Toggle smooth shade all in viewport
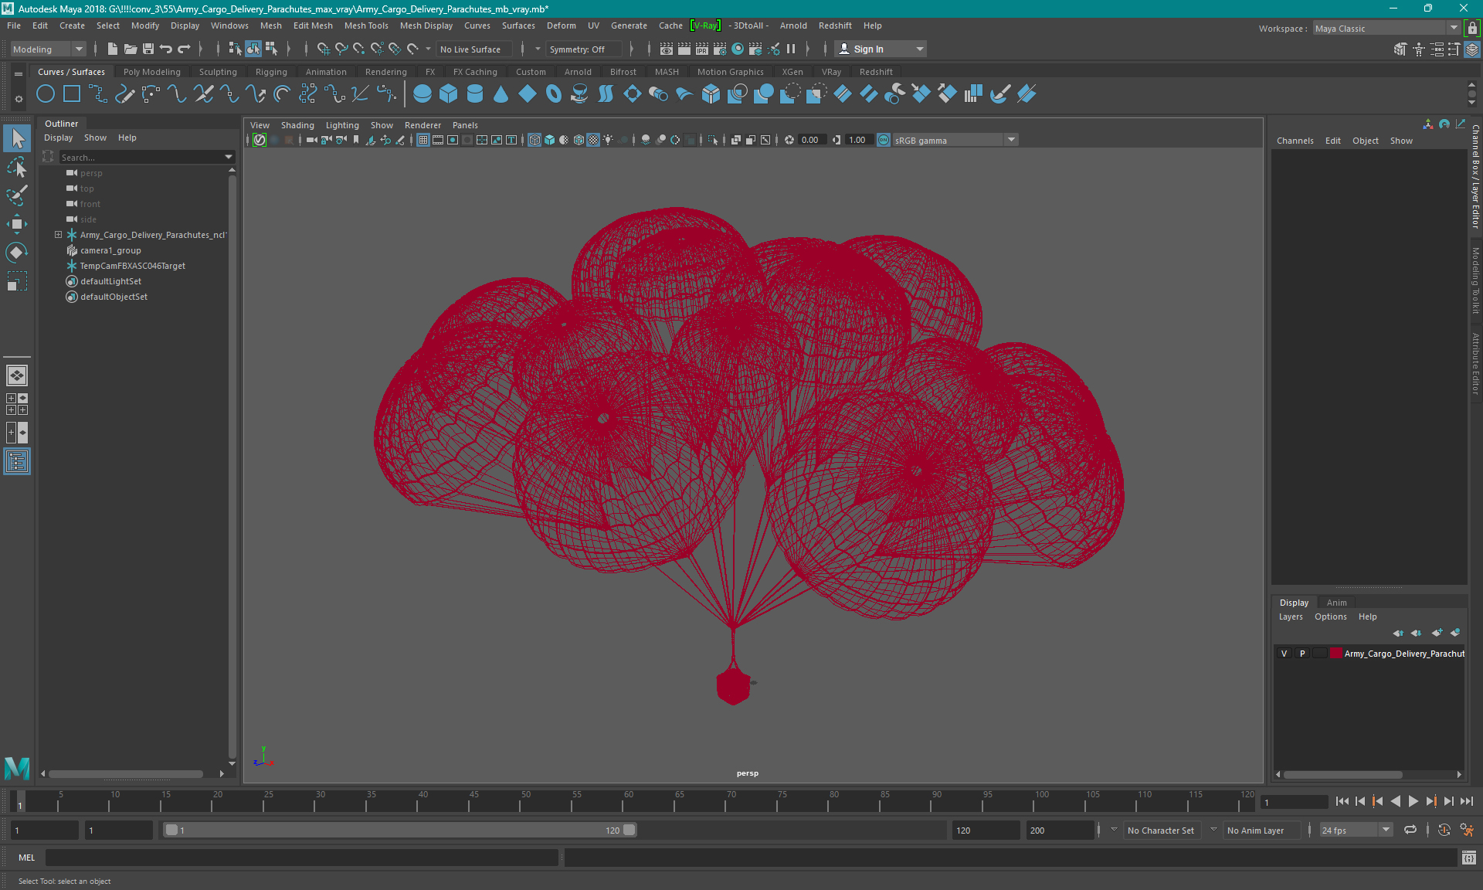 tap(549, 140)
